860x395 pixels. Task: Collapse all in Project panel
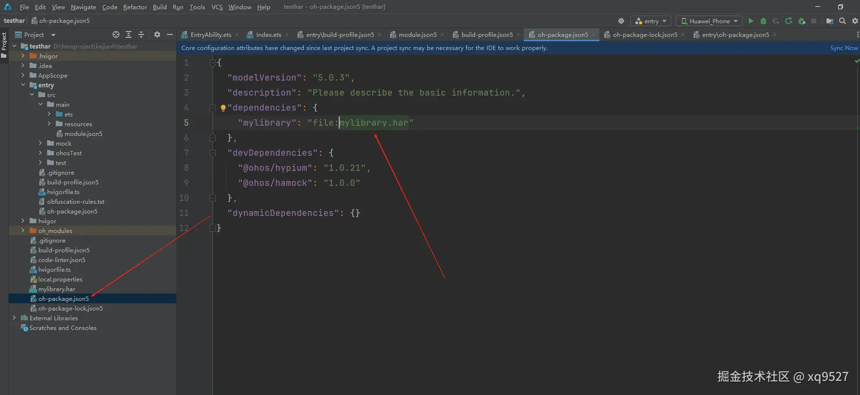[x=141, y=34]
